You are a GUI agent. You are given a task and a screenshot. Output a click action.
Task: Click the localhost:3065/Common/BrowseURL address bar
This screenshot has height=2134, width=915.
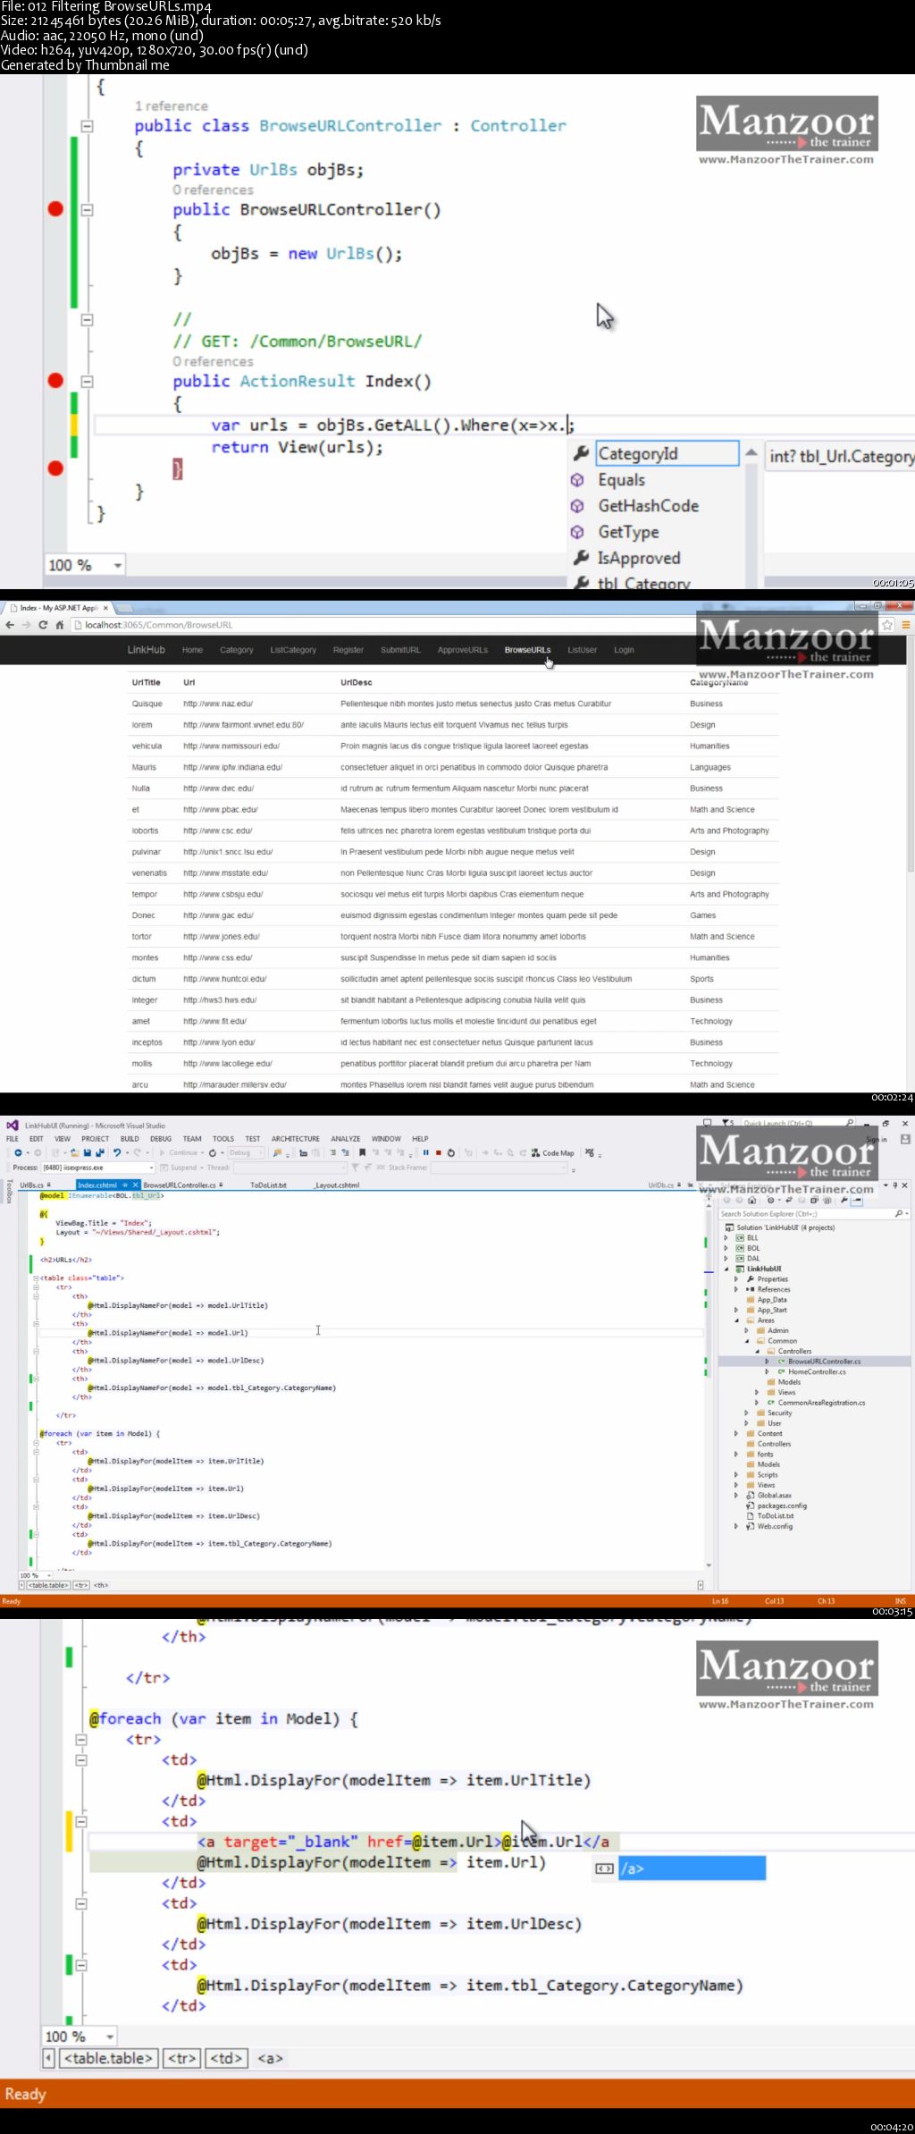[x=474, y=625]
